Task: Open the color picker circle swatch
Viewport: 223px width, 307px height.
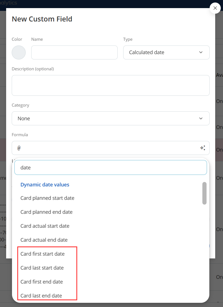Action: 19,52
